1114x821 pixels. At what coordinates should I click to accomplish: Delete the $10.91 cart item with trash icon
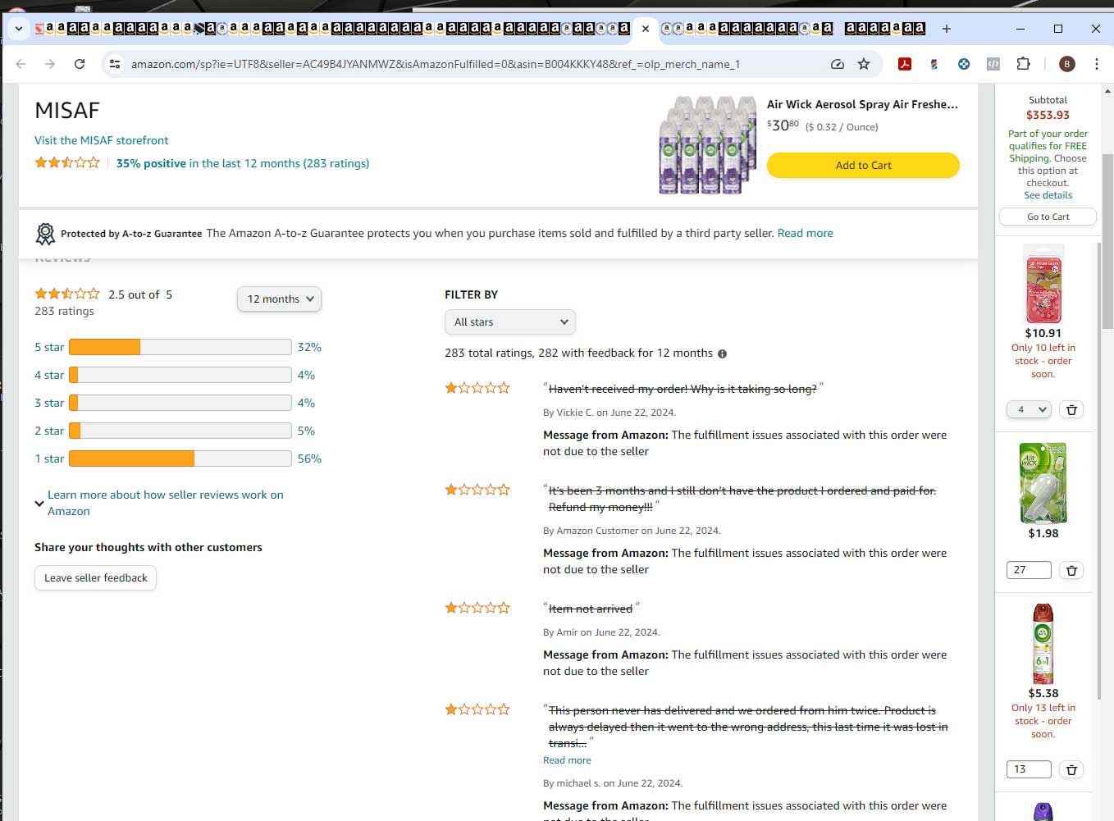1071,409
